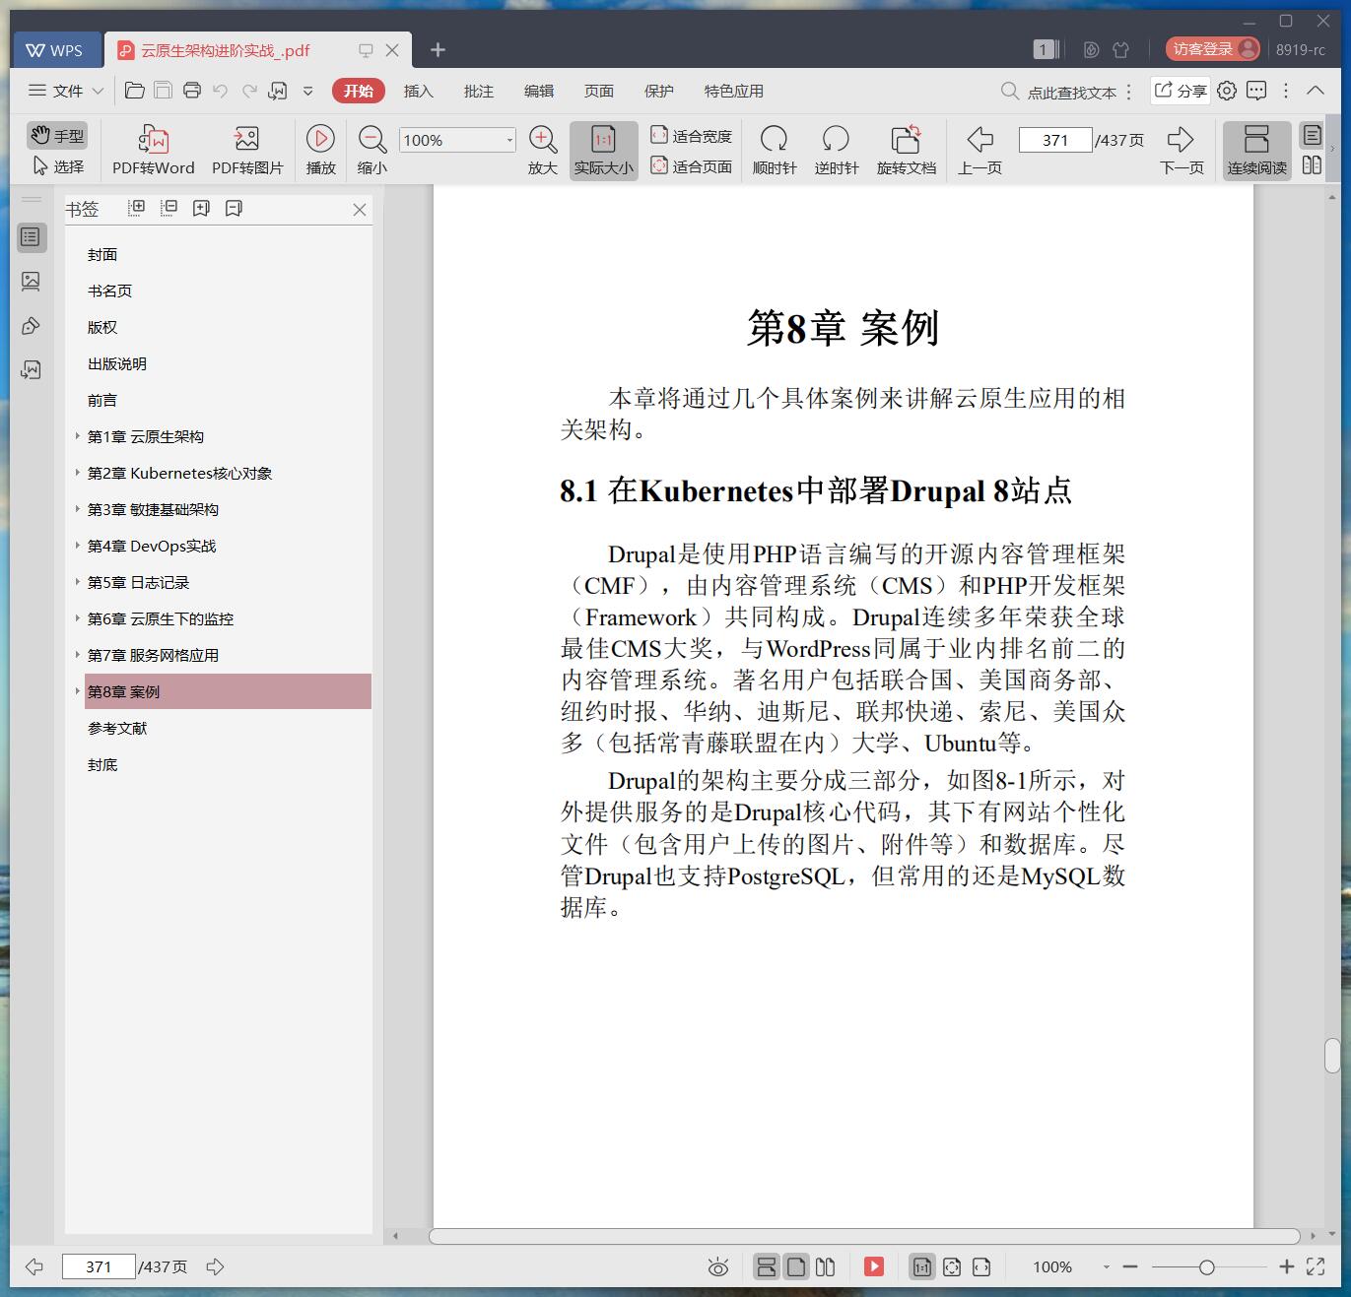Open the settings gear icon near 分享
The image size is (1351, 1297).
pos(1227,91)
